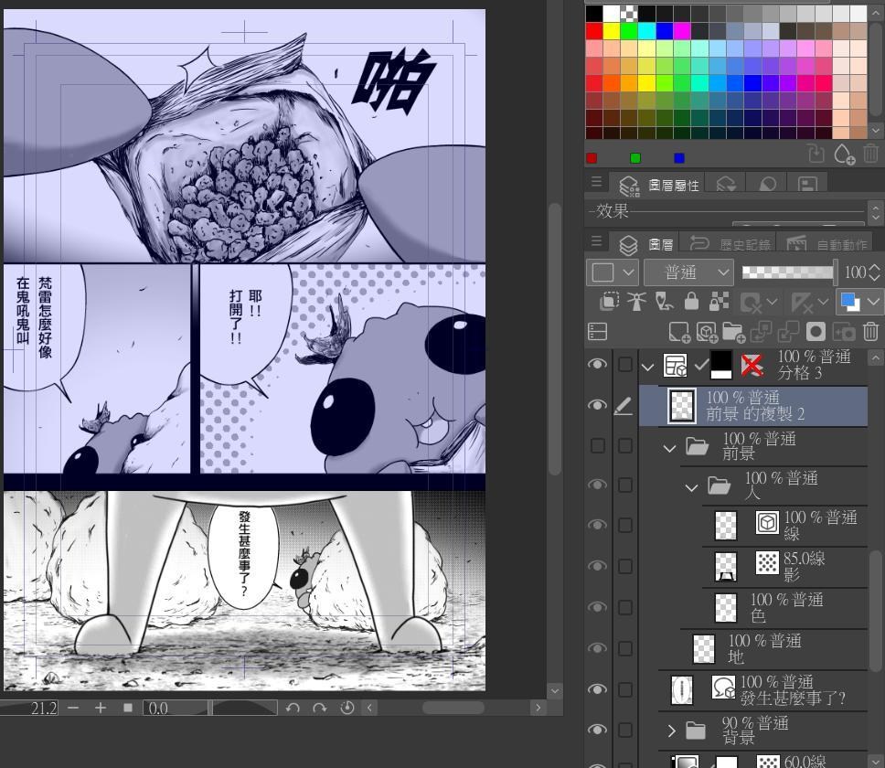Collapse the 前景 folder
885x768 pixels.
pos(670,449)
